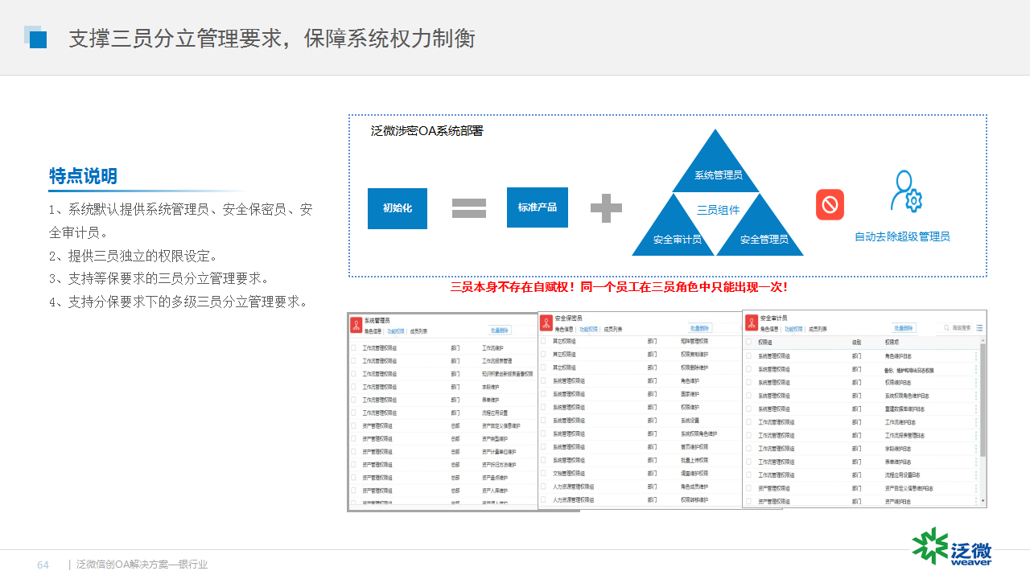Viewport: 1030px width, 579px height.
Task: Click the text 3、支持等保要求的三员分立管理要求。
Action: [159, 279]
